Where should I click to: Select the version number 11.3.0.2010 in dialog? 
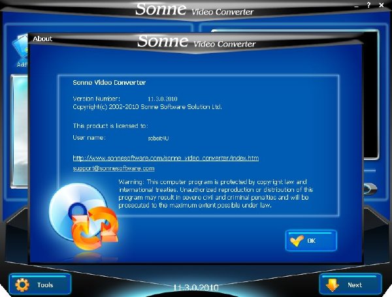tap(163, 99)
